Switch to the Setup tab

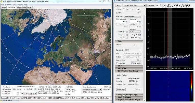coord(4,7)
